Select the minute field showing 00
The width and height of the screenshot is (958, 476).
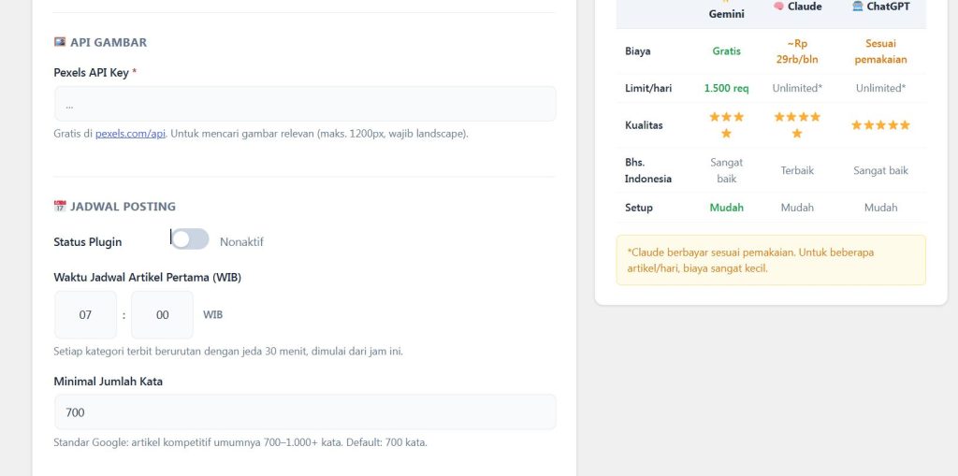[x=163, y=315]
